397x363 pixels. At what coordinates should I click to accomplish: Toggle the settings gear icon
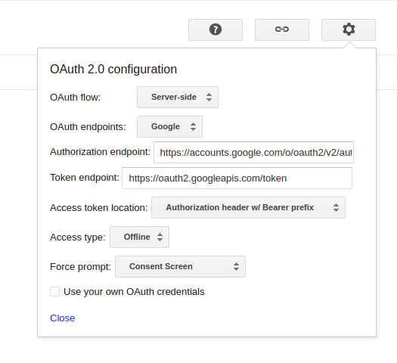click(349, 29)
